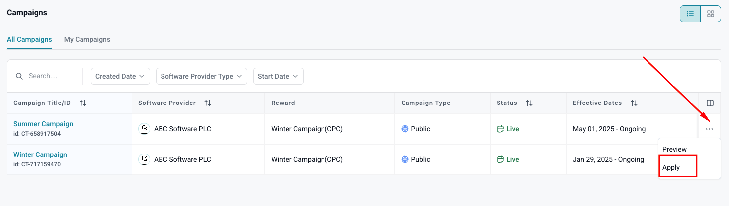Choose Preview from the context menu

pyautogui.click(x=674, y=149)
